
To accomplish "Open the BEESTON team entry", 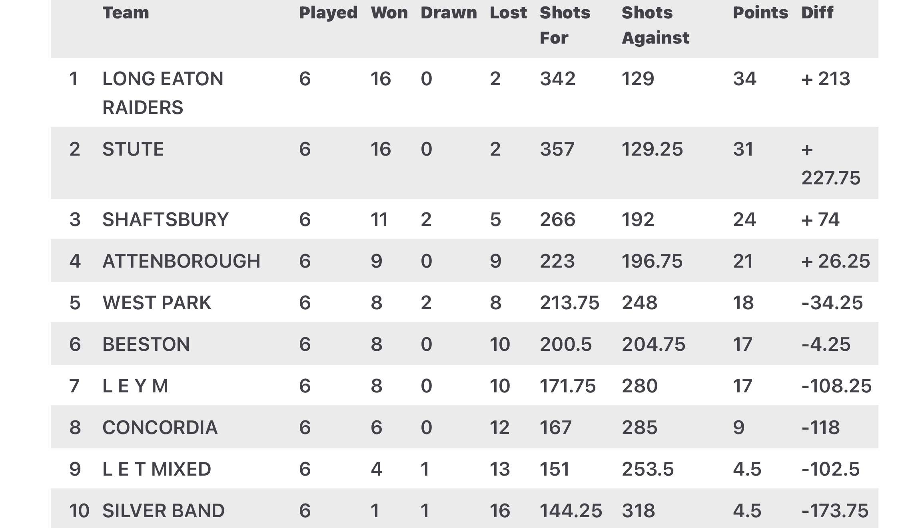I will click(146, 344).
